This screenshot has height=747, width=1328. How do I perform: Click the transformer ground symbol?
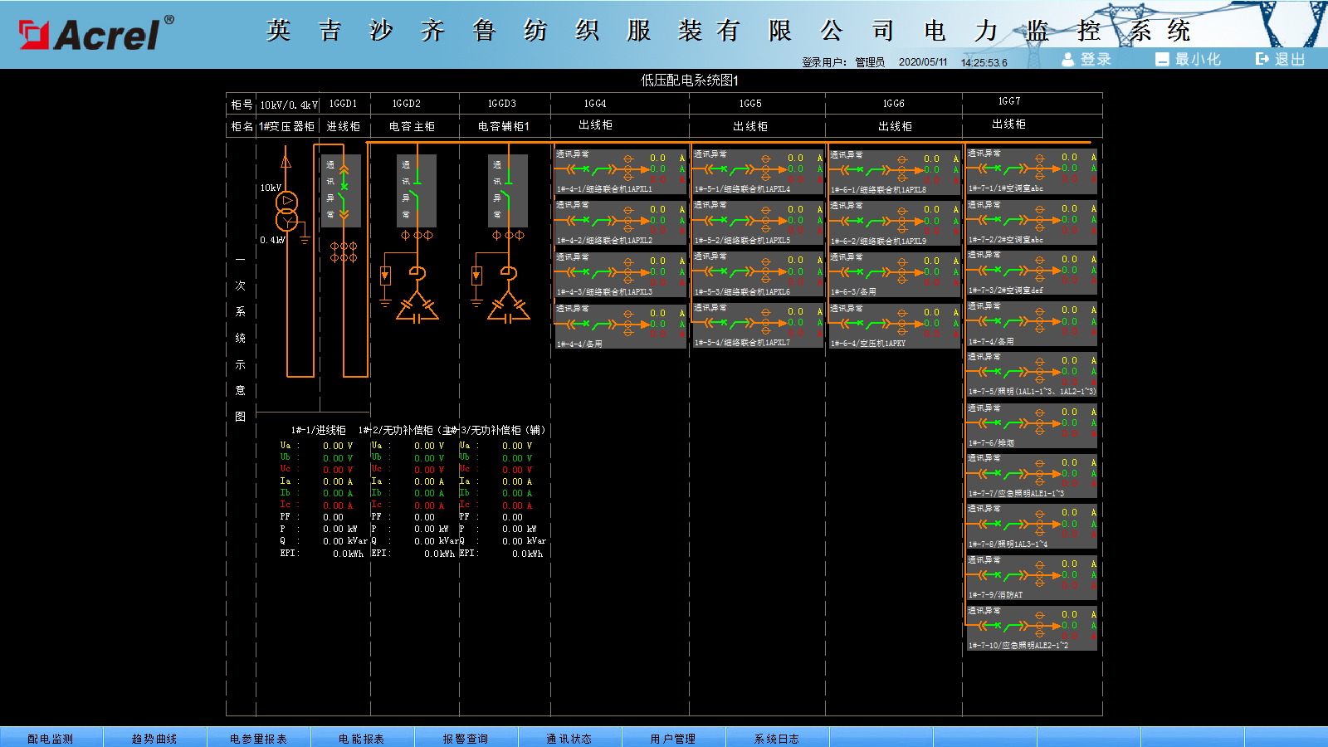tap(305, 240)
